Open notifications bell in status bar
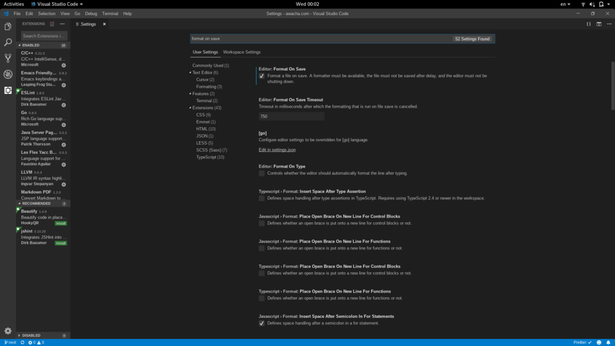Image resolution: width=615 pixels, height=346 pixels. [608, 342]
